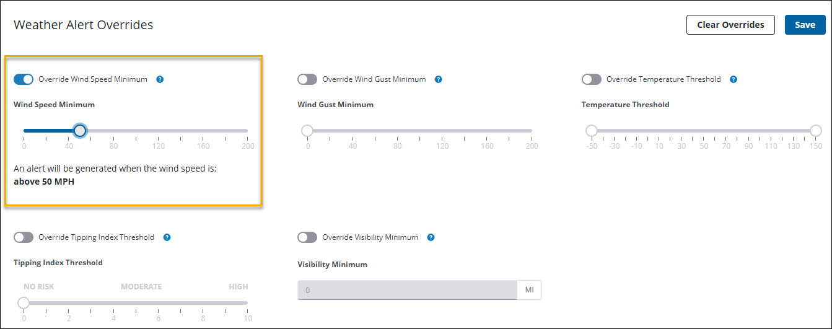The image size is (832, 329).
Task: Click help icon beside Override Wind Gust Minimum
Action: click(438, 79)
